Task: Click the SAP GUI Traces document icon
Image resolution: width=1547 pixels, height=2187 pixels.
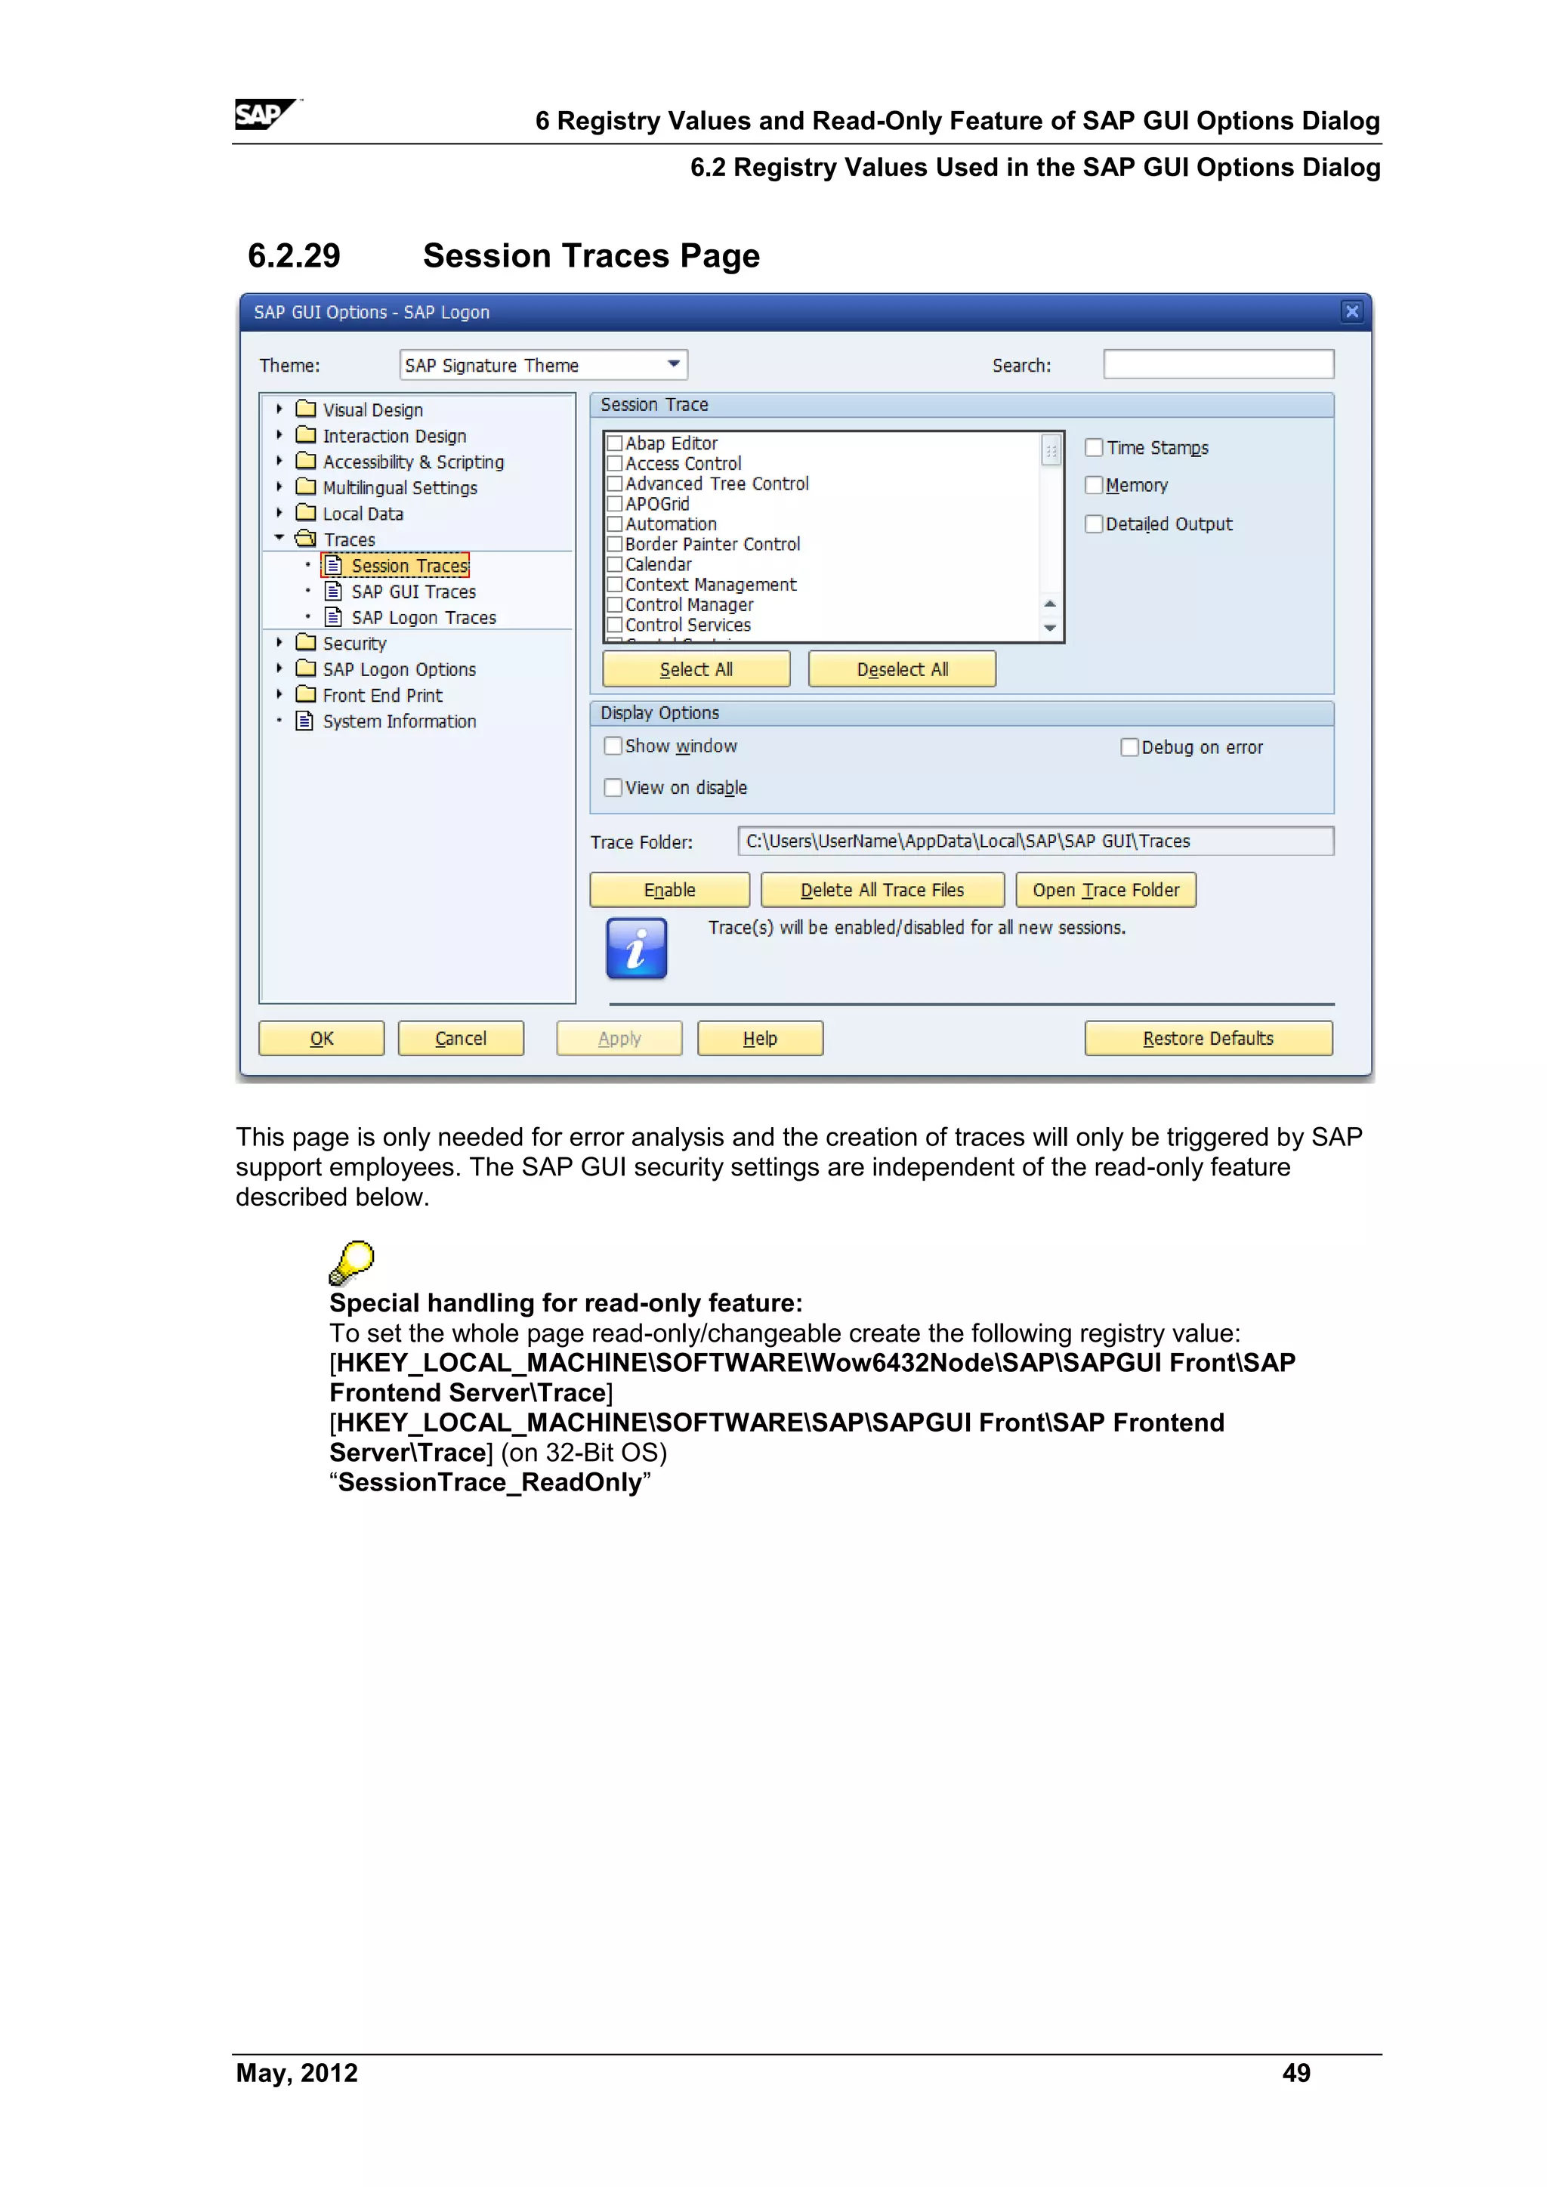Action: [333, 591]
